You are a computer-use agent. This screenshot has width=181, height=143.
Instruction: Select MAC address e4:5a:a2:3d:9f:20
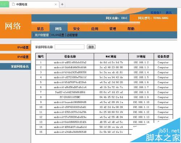coord(111,82)
